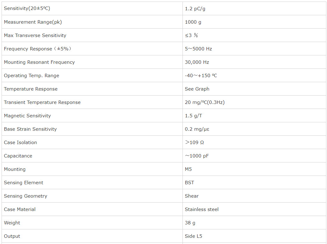Click the Base Strain Sensitivity label
Screen dimensions: 327x244
pyautogui.click(x=30, y=129)
